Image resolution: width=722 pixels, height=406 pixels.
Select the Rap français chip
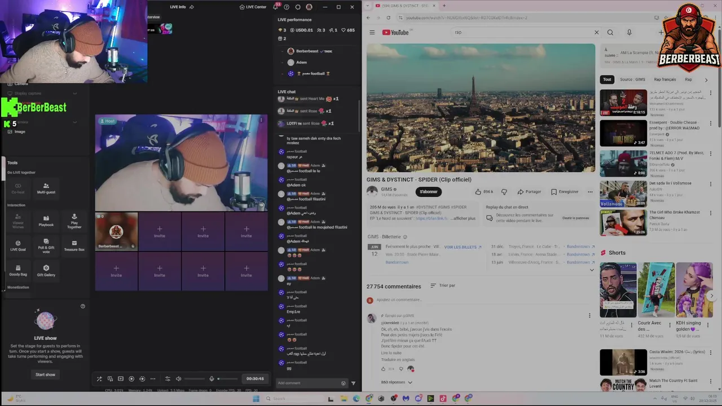click(665, 80)
